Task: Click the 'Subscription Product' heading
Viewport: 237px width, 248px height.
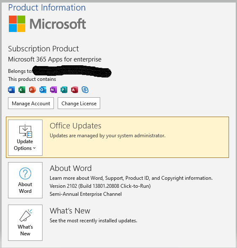Action: point(43,49)
